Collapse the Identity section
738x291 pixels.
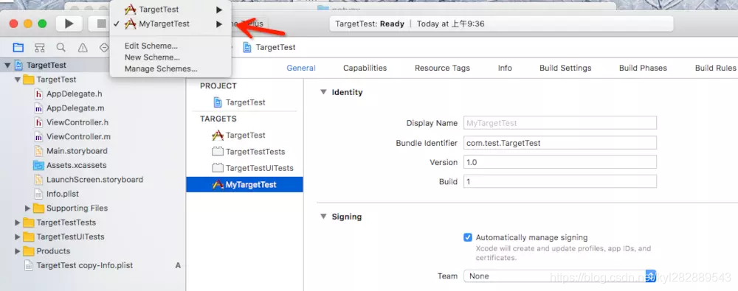323,92
